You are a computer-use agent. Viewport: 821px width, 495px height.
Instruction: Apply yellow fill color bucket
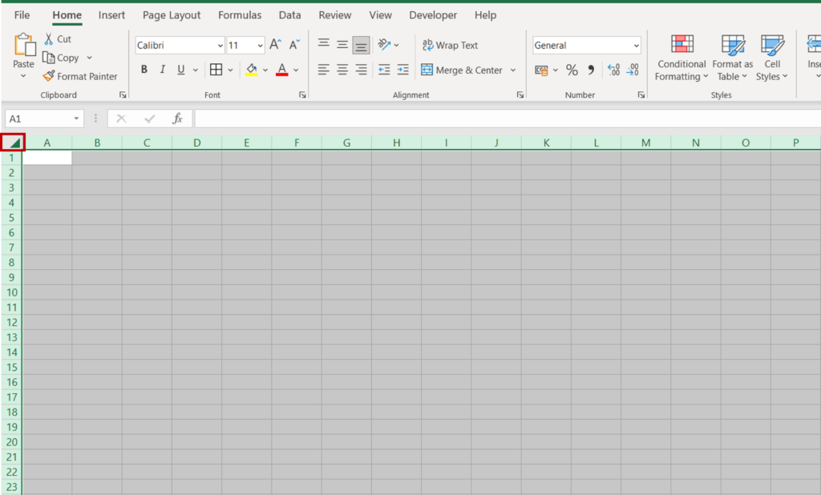tap(251, 70)
